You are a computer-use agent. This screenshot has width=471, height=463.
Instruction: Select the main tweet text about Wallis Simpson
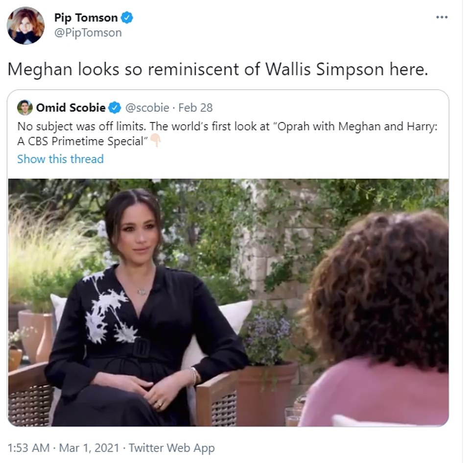(x=218, y=70)
